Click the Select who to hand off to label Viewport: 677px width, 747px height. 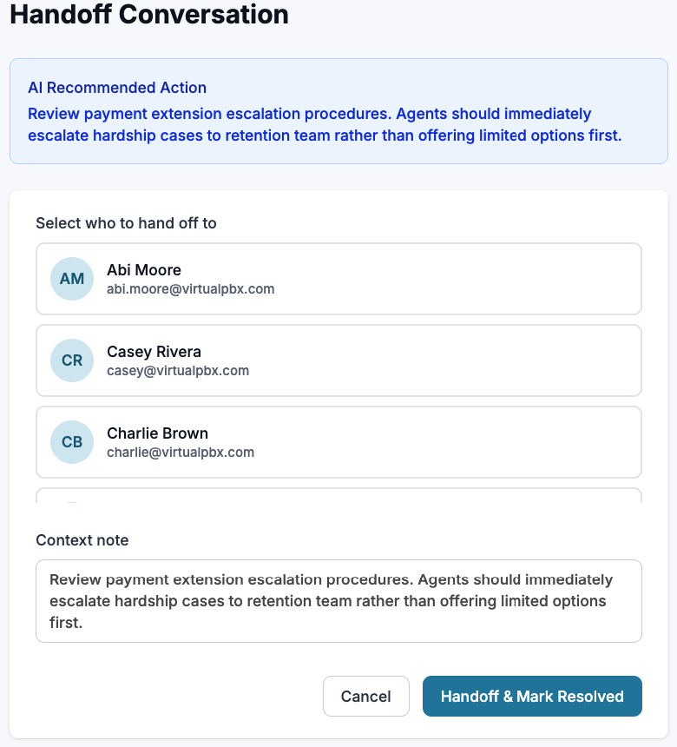(126, 223)
